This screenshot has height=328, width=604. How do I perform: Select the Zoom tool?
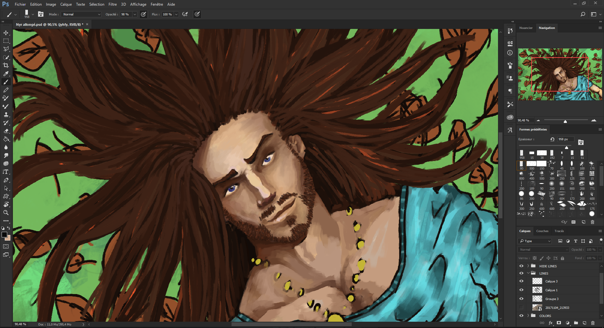(x=6, y=213)
